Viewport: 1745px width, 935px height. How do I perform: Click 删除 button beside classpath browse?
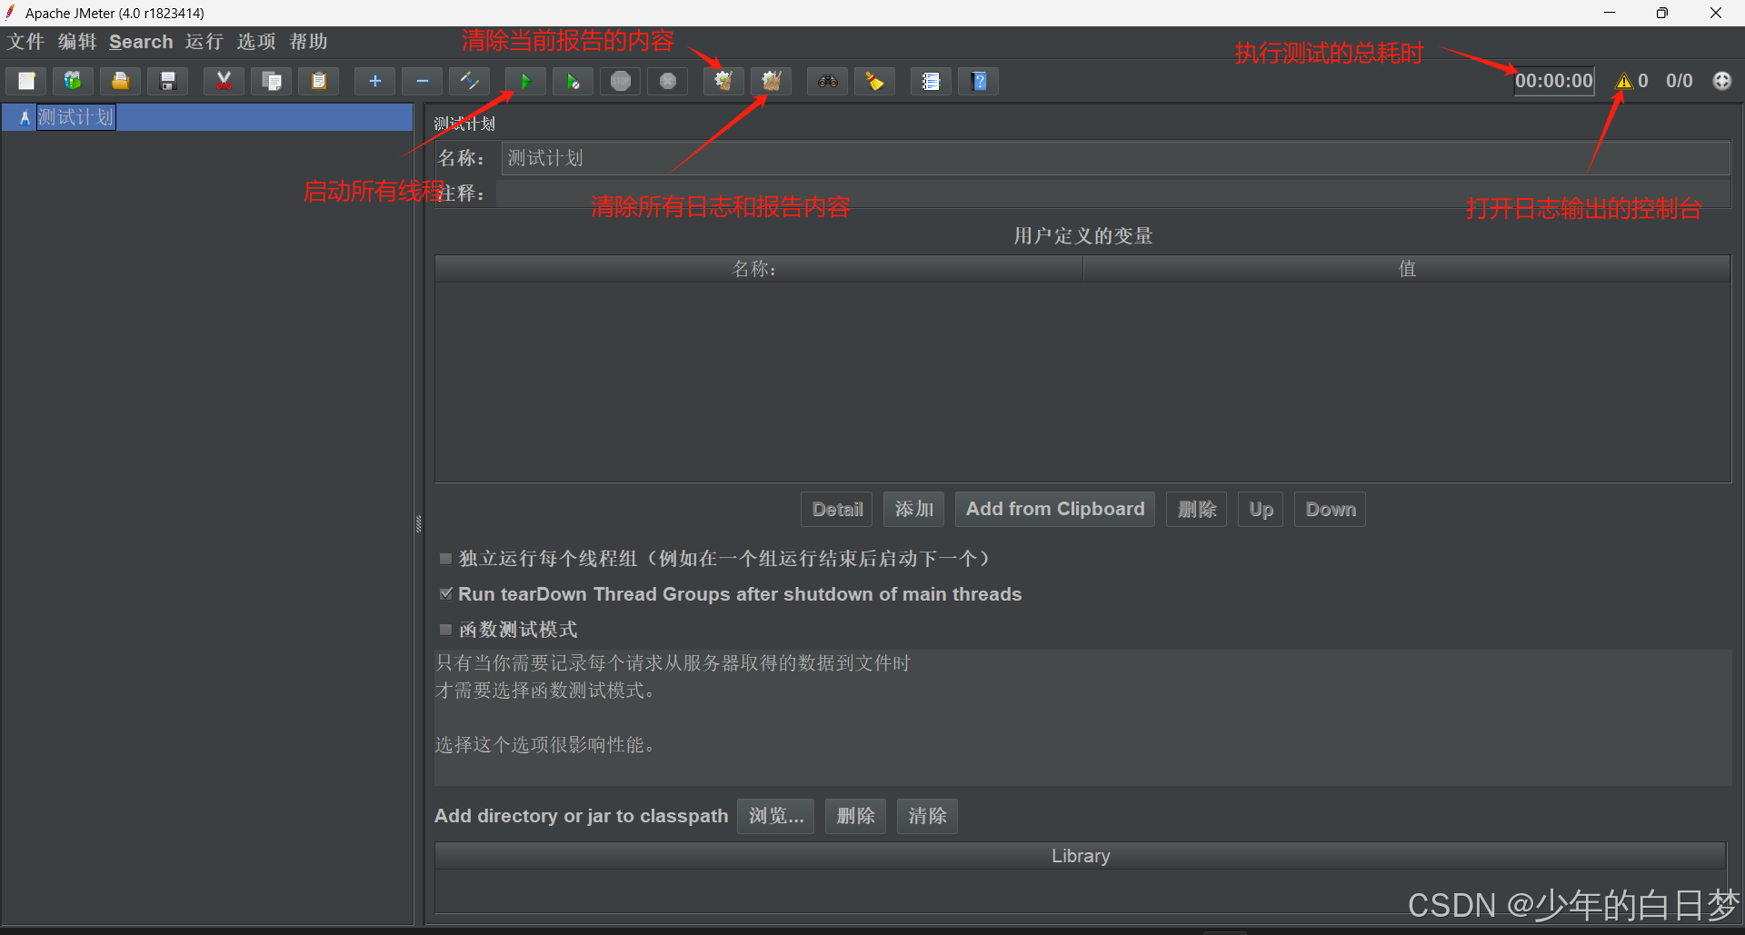[x=856, y=816]
